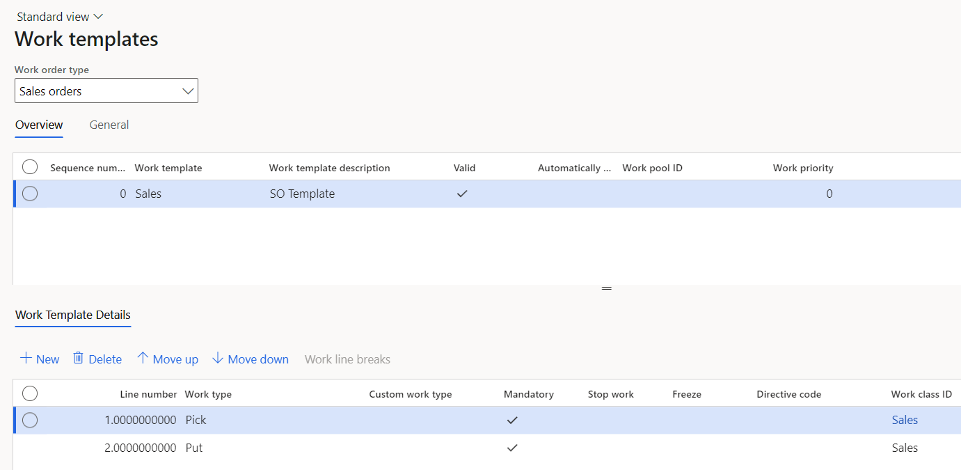Open the Work Template Details tab
This screenshot has height=470, width=961.
coord(73,315)
